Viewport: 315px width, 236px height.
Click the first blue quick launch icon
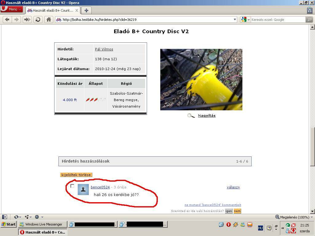point(221,225)
